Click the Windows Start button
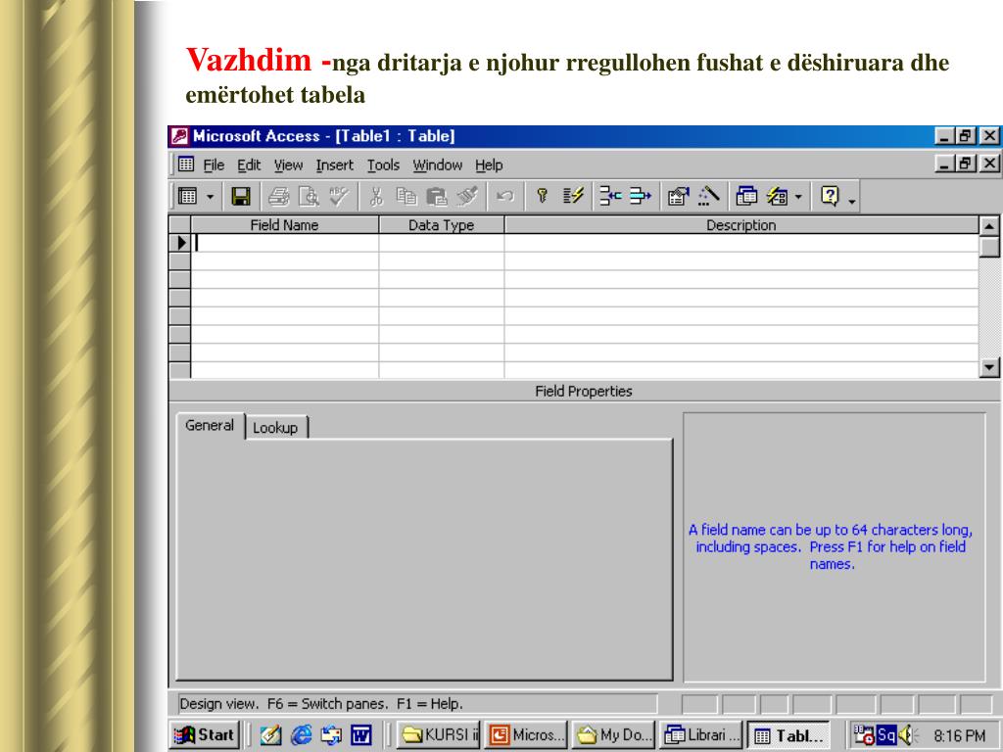 pos(206,734)
